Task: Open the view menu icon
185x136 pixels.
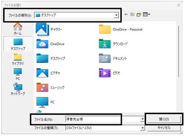Action: click(147, 14)
